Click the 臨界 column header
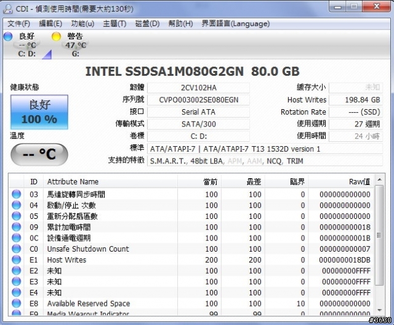The image size is (394, 325). tap(287, 181)
